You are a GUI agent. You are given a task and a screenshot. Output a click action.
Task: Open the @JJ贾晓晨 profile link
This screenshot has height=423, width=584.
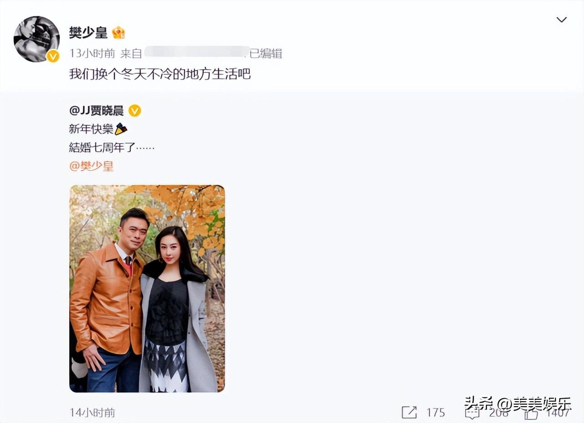pos(97,111)
